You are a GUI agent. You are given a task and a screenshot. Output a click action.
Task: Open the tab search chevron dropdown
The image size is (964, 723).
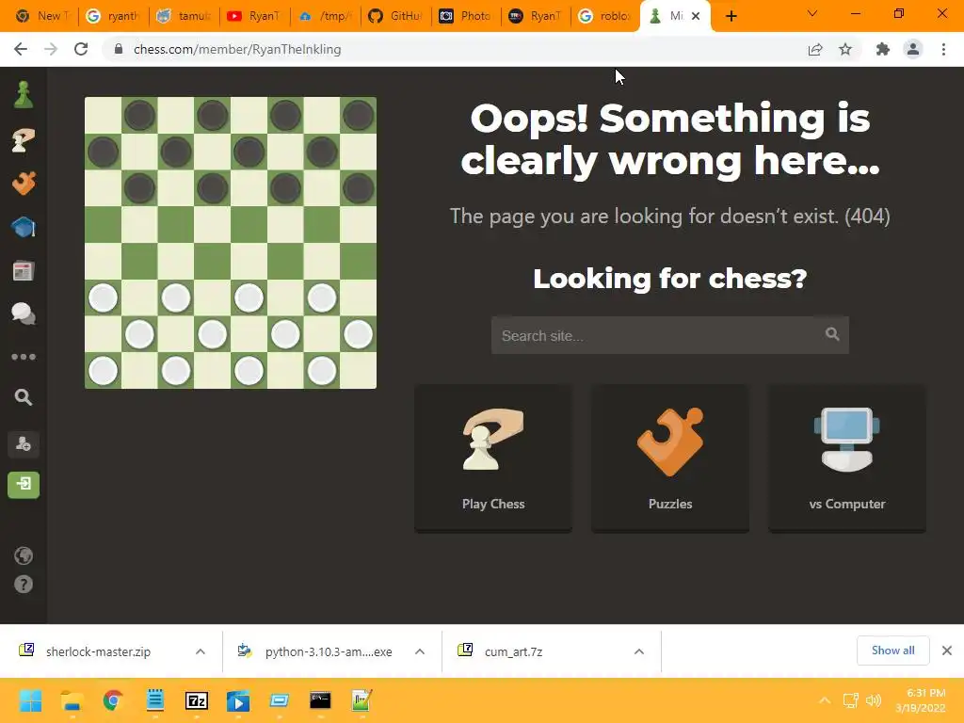[812, 13]
